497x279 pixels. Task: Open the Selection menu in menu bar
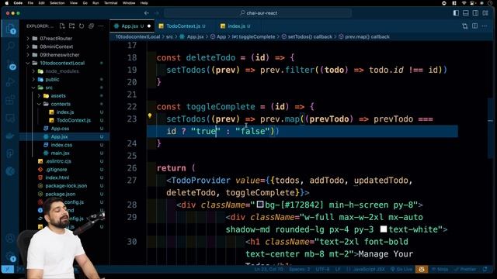57,3
